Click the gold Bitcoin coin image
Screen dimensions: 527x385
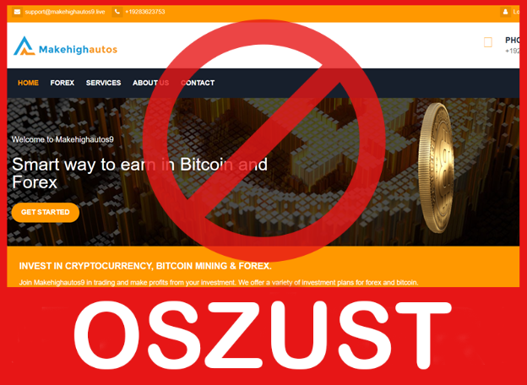click(437, 168)
